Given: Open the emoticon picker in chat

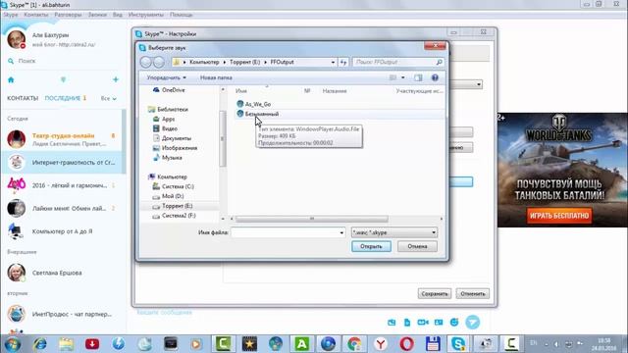Looking at the screenshot, I should point(454,323).
